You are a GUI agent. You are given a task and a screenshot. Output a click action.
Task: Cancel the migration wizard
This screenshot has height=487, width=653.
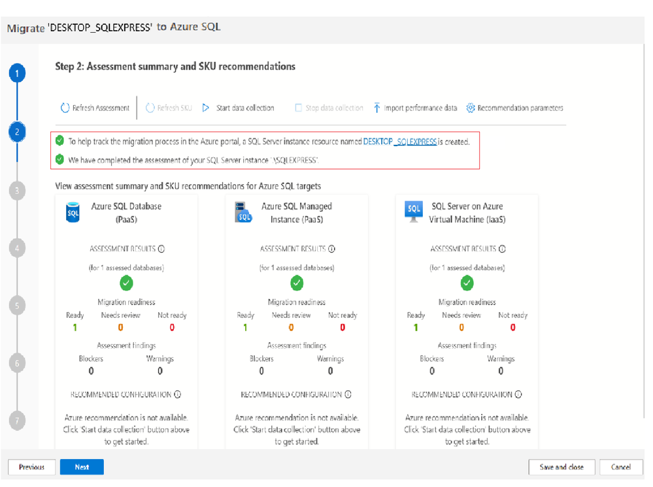[x=621, y=467]
